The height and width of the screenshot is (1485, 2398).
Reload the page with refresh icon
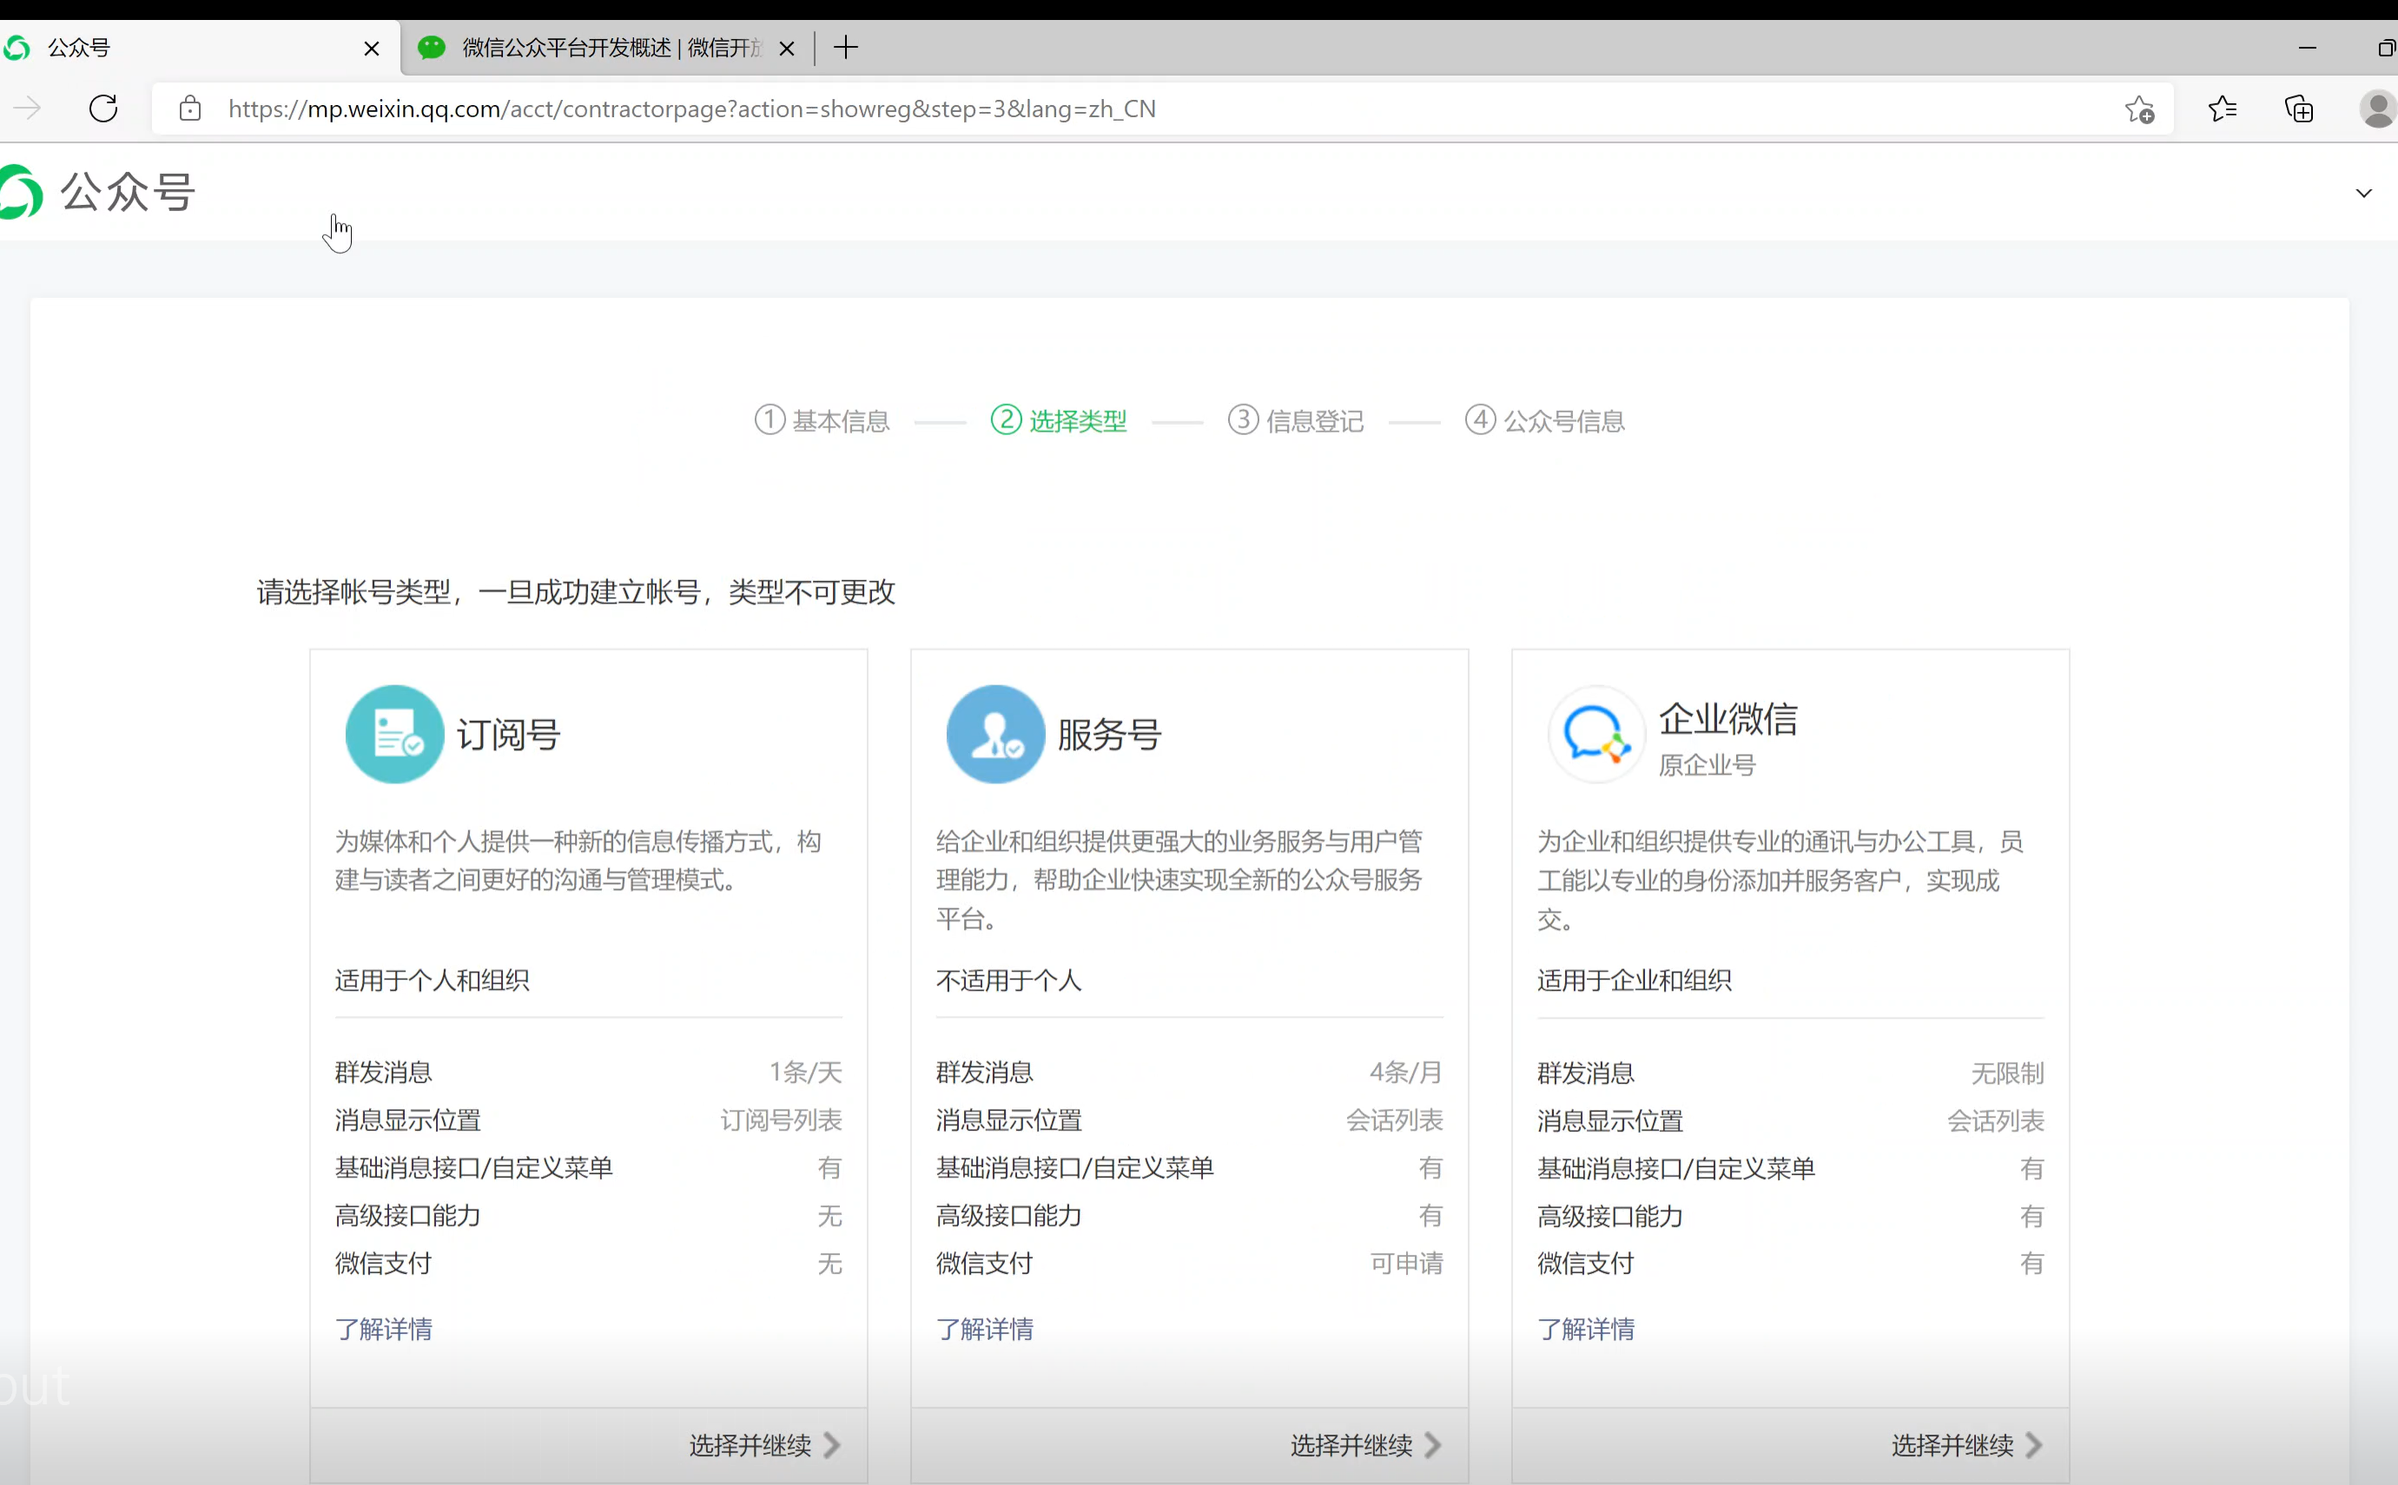(103, 108)
